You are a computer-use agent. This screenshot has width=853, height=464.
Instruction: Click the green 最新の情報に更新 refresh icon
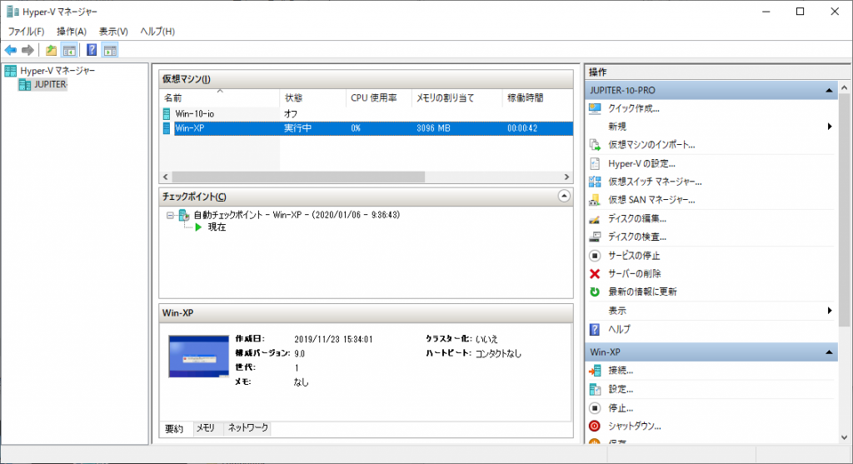coord(595,292)
